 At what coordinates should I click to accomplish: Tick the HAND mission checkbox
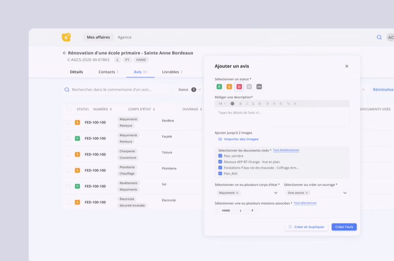(218, 210)
